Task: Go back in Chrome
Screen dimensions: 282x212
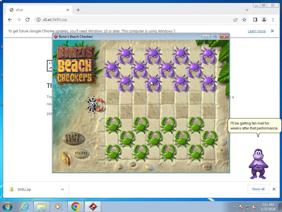Action: pyautogui.click(x=10, y=20)
